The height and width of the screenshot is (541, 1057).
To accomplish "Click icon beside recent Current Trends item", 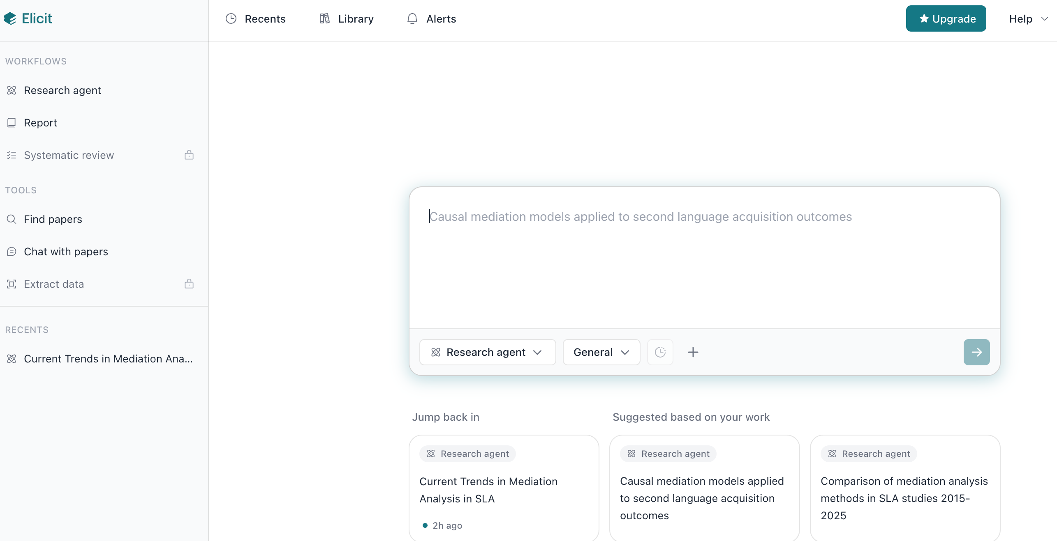I will coord(12,359).
